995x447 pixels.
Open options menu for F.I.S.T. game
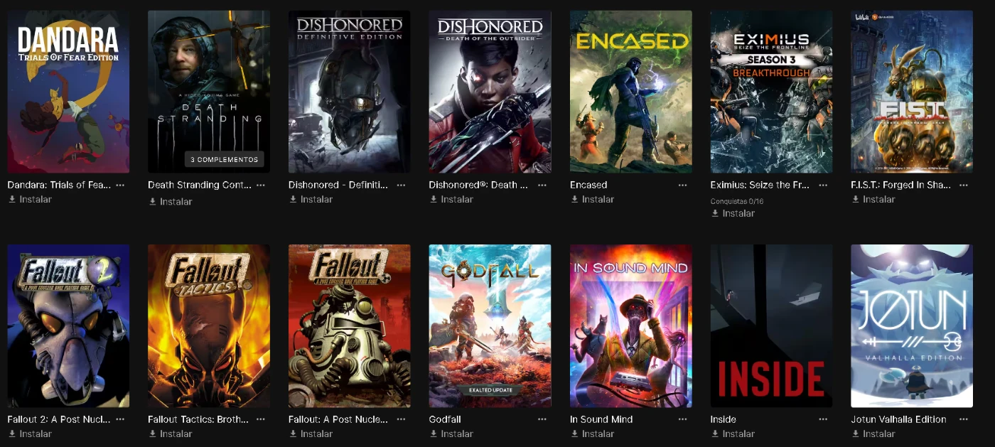coord(964,185)
